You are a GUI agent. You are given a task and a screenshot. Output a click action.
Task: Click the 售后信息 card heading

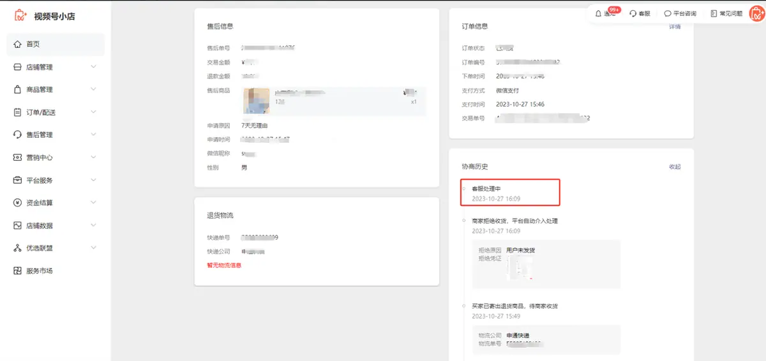point(220,27)
